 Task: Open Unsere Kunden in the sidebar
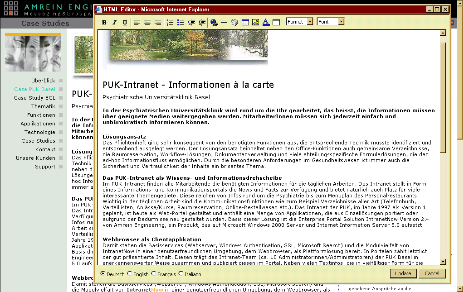point(35,158)
